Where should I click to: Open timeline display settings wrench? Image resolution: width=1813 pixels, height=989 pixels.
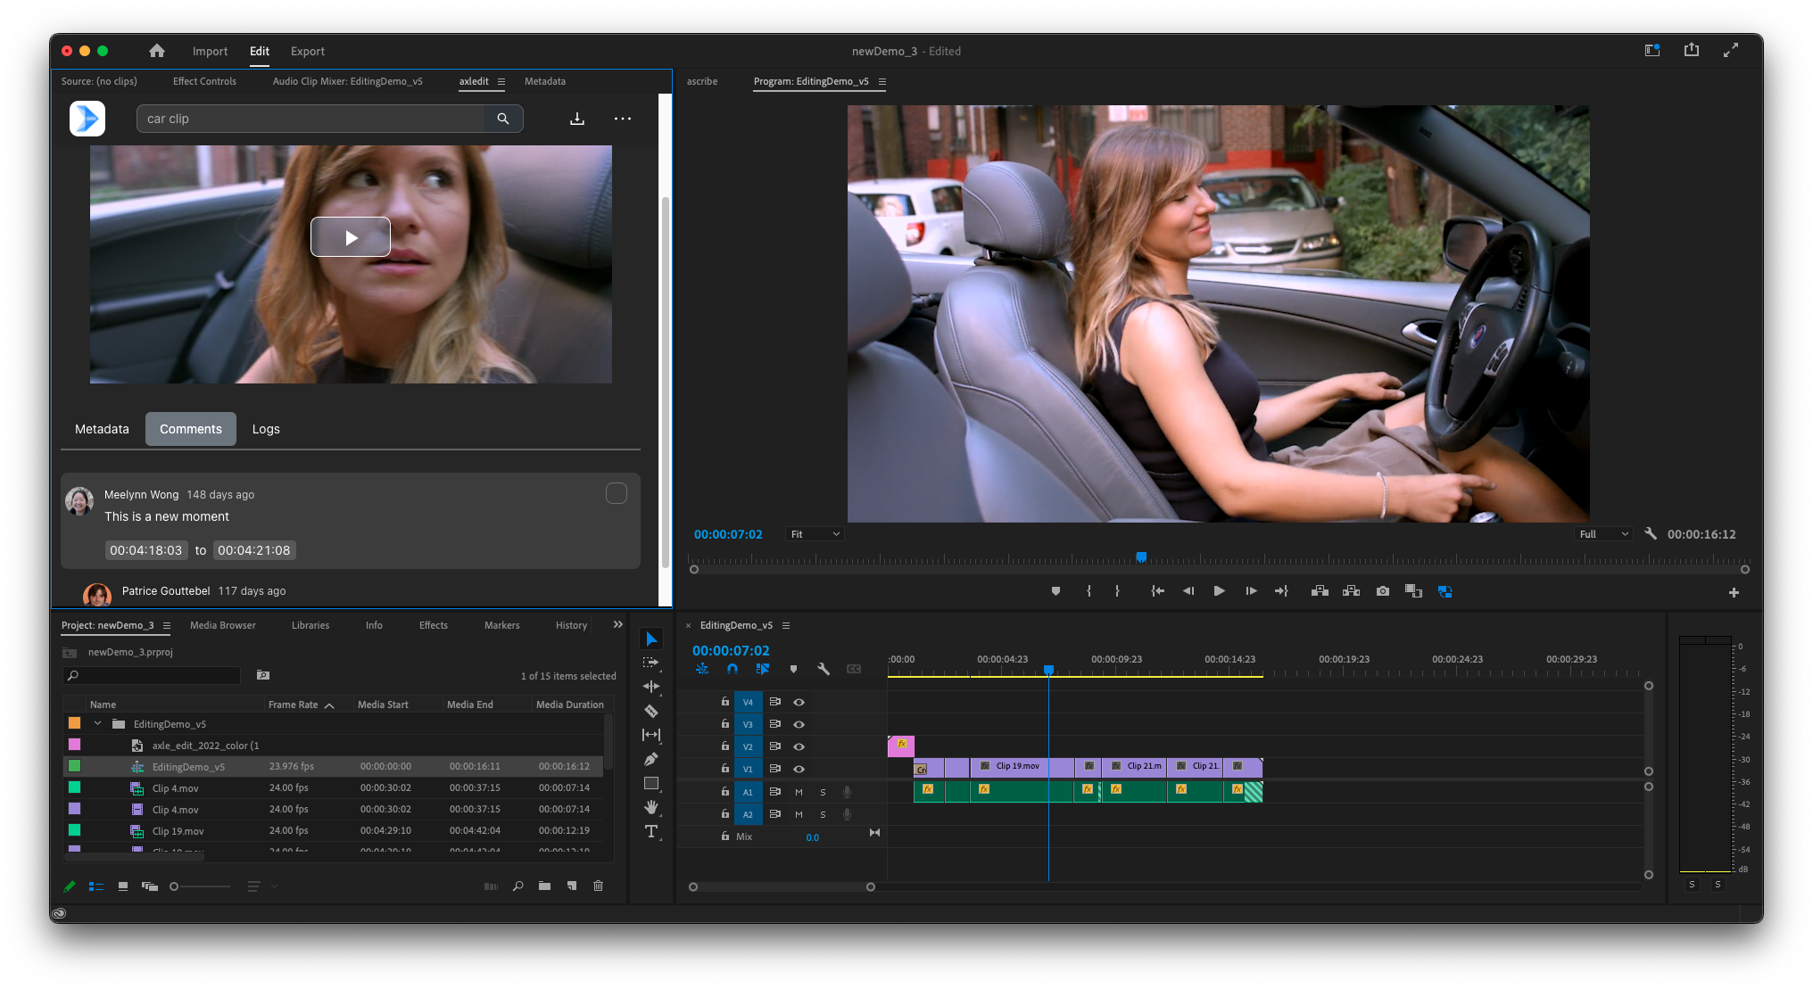pyautogui.click(x=823, y=669)
